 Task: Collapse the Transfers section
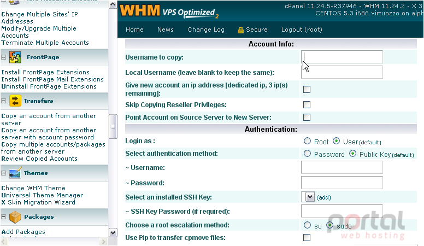click(3, 101)
